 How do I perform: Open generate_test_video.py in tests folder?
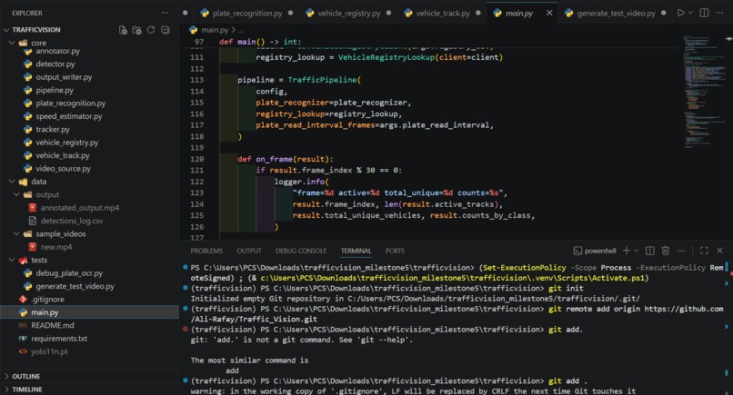(75, 286)
